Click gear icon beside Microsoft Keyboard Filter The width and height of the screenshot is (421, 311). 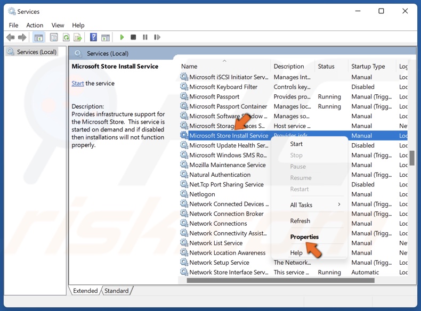184,87
